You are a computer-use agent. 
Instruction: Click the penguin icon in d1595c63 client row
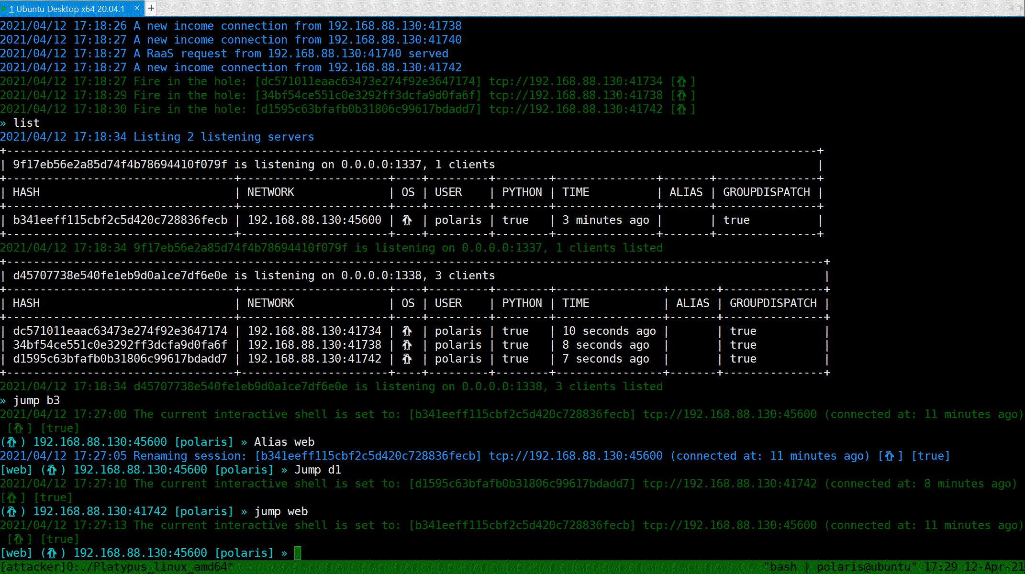pyautogui.click(x=407, y=359)
